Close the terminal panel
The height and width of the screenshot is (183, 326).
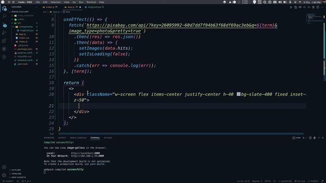(322, 138)
